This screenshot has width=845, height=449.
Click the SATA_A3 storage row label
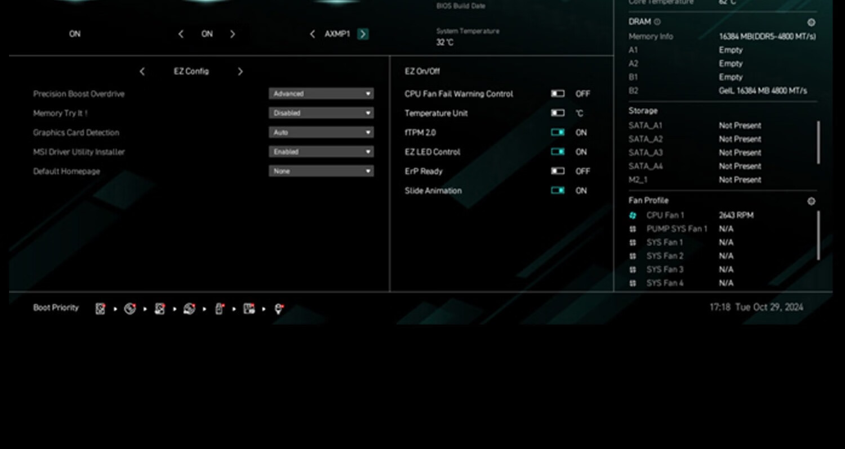646,153
